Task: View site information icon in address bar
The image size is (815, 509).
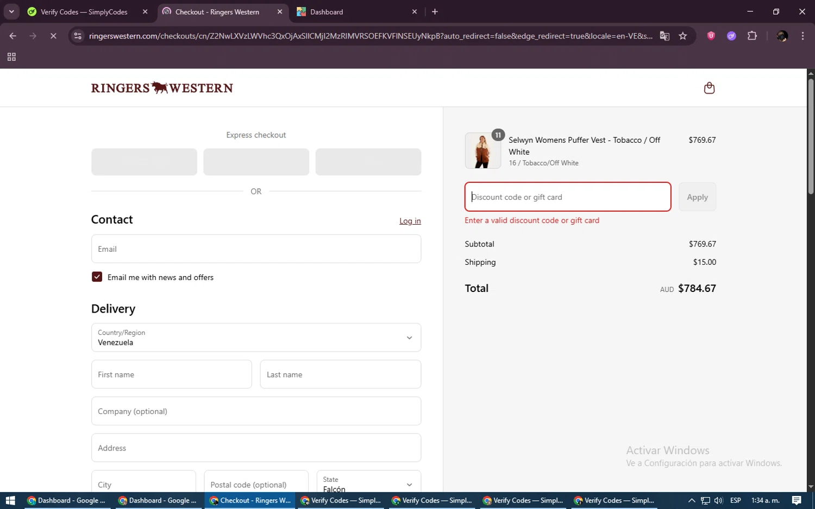Action: [x=78, y=36]
